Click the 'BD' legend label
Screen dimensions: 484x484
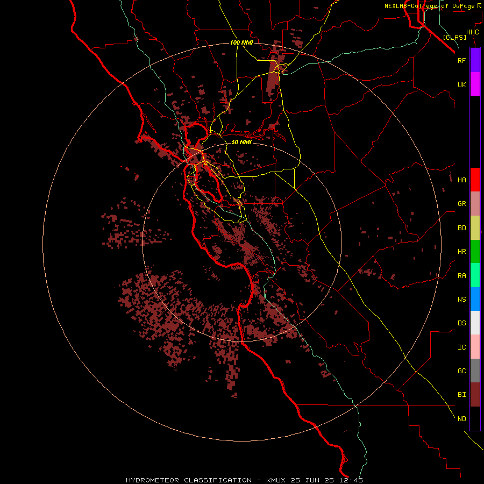coord(461,228)
